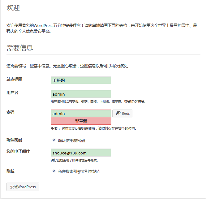Select the 密码 input with red border
Image resolution: width=206 pixels, height=199 pixels.
click(81, 114)
